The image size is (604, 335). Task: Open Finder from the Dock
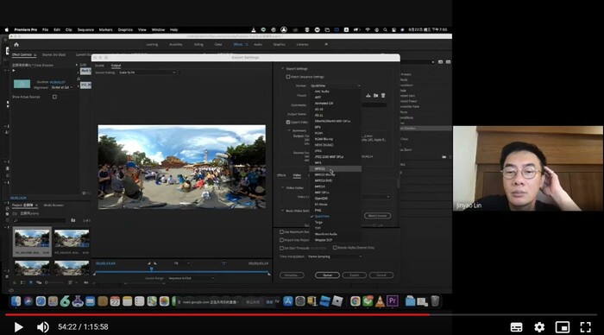click(x=16, y=301)
